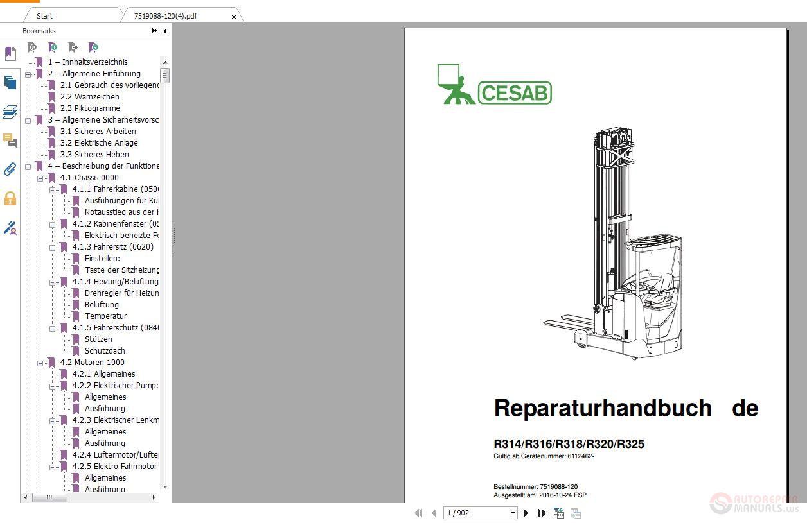Collapse the 4.1.4 Heizung/Belüftung node
This screenshot has height=523, width=807.
(52, 282)
